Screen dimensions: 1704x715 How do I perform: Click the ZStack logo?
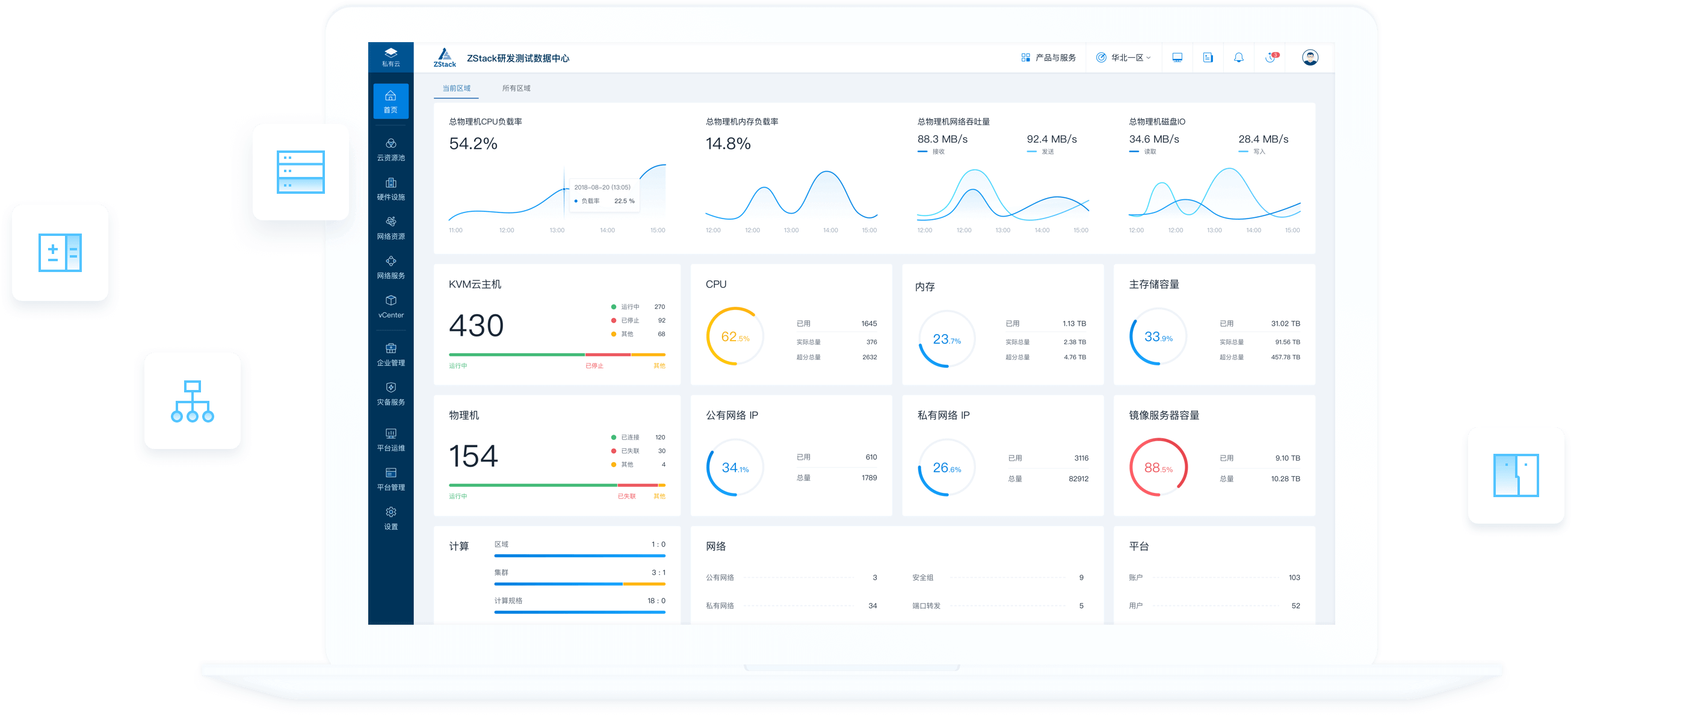pyautogui.click(x=445, y=58)
